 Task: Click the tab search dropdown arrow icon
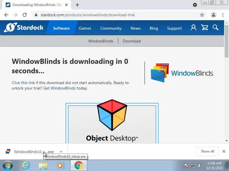[x=195, y=5]
